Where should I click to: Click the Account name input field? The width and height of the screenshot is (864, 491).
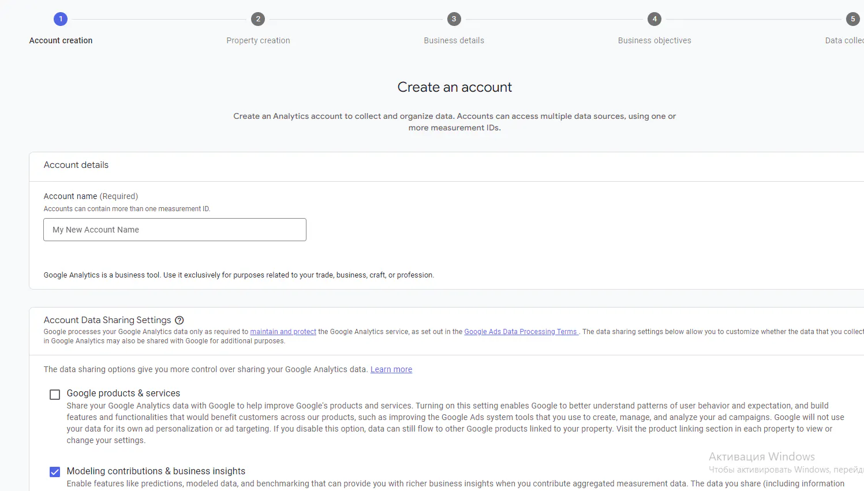point(175,230)
